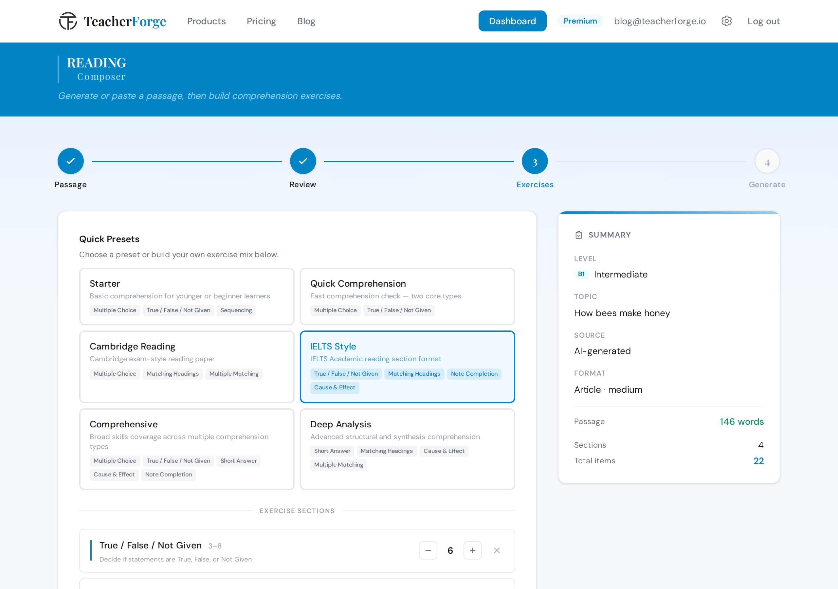Click Short Answer tag in Deep Analysis
The image size is (838, 589).
(332, 451)
